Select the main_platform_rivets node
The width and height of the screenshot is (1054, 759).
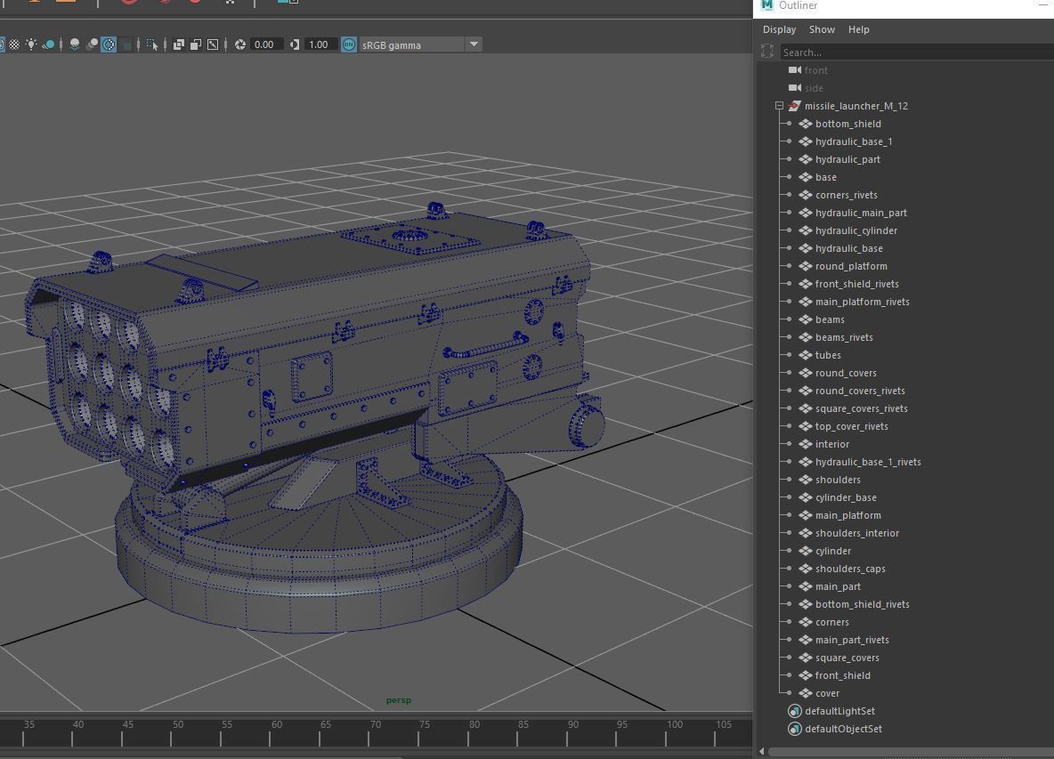(x=863, y=302)
